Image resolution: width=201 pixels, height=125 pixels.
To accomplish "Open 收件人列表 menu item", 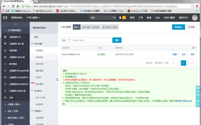I will 40,97.
